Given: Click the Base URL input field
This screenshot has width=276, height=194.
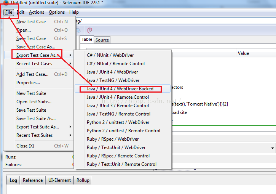Looking at the screenshot, I should tap(175, 21).
